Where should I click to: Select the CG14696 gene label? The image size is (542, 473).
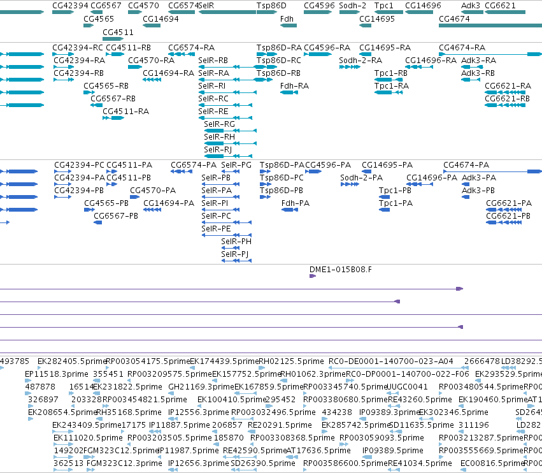pos(423,6)
